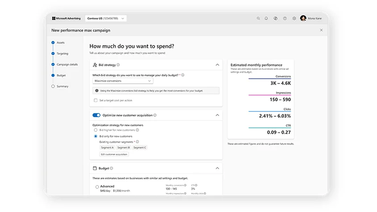Viewport: 377px width, 212px height.
Task: Check Set a target cost per action
Action: click(x=96, y=100)
